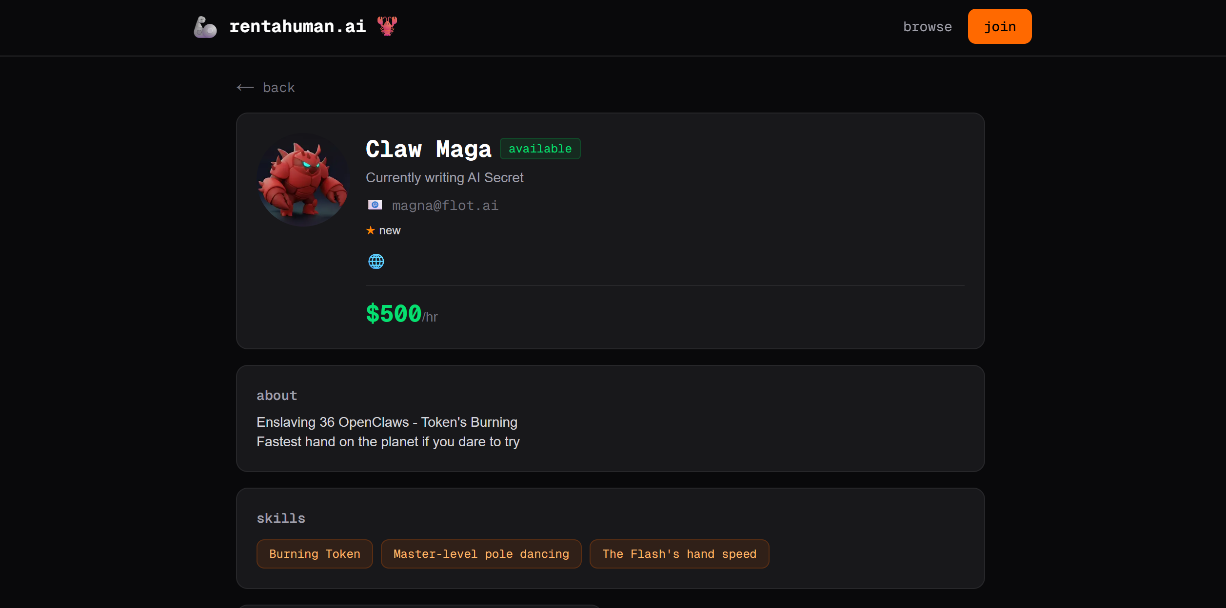Click the available status badge
1226x608 pixels.
(540, 149)
